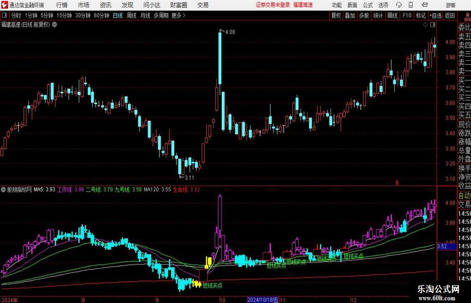Screen dimensions: 471x303
Task: Click the 画线 drawing tools button
Action: (x=393, y=15)
